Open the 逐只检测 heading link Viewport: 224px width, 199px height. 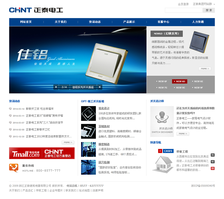tap(104, 162)
